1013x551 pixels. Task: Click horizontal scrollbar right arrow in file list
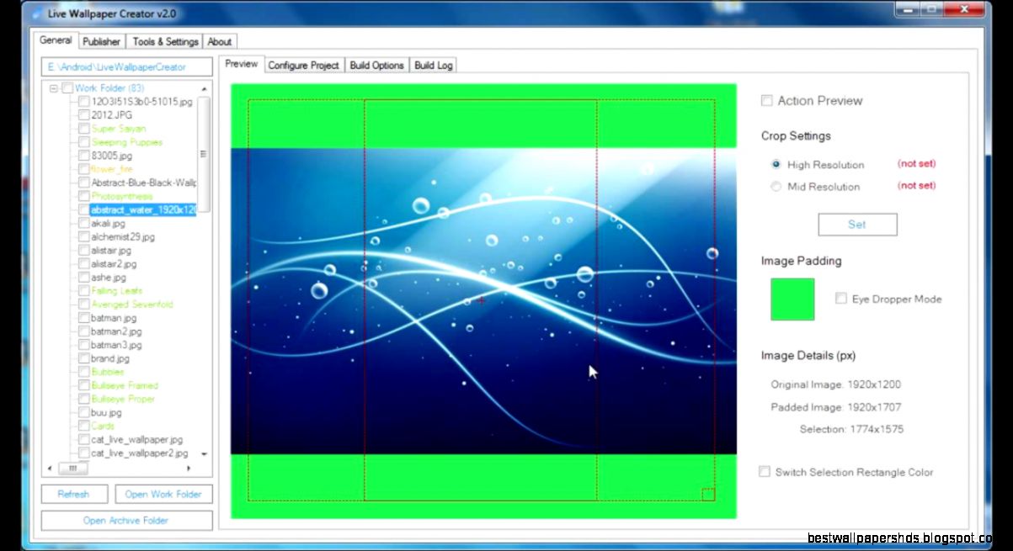pyautogui.click(x=188, y=468)
